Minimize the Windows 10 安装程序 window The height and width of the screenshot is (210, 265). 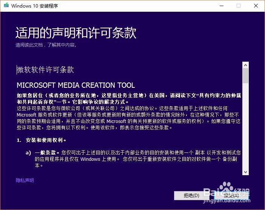222,6
